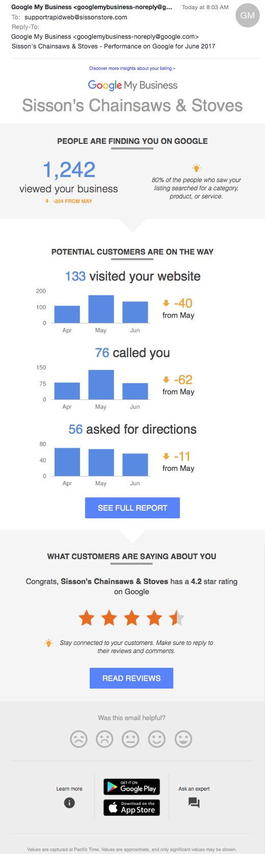Image resolution: width=265 pixels, height=854 pixels.
Task: Choose the smiling face feedback icon
Action: pyautogui.click(x=157, y=739)
